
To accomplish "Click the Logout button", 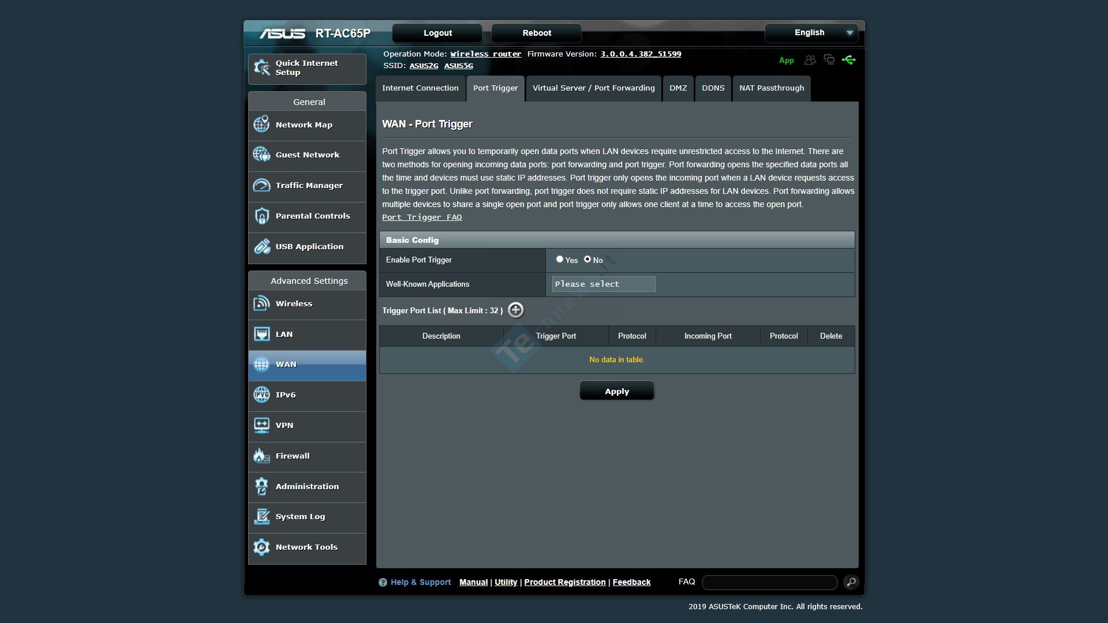I will click(x=437, y=33).
